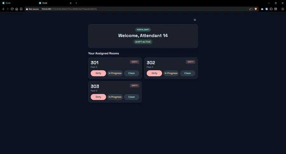This screenshot has width=286, height=154.
Task: Click the DIRTY status badge on room 302
Action: 191,62
